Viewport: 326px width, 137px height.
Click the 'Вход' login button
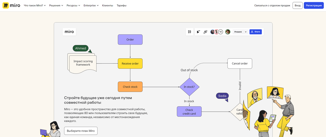(297, 5)
